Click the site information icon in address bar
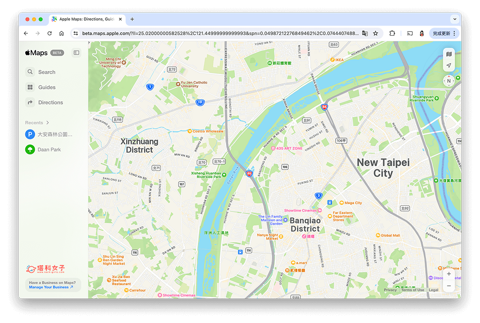 [75, 33]
